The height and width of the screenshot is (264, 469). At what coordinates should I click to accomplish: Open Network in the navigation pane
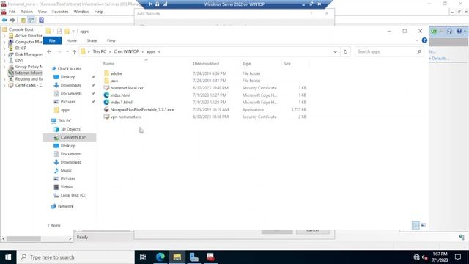[65, 206]
